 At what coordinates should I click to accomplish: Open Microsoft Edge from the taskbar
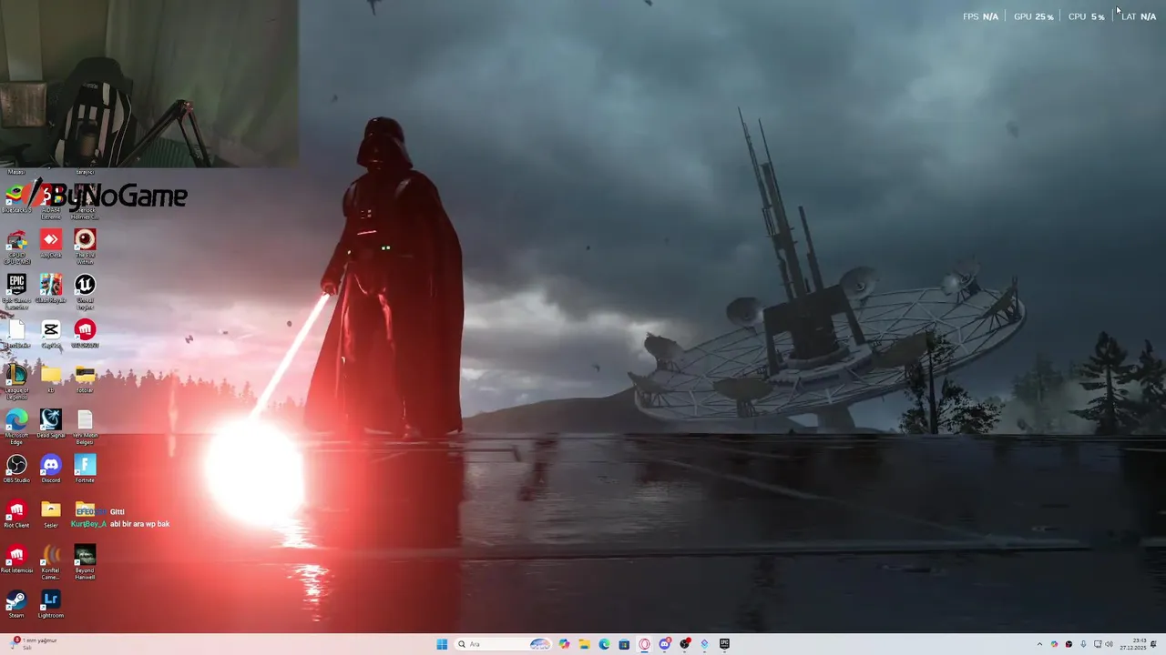coord(604,644)
